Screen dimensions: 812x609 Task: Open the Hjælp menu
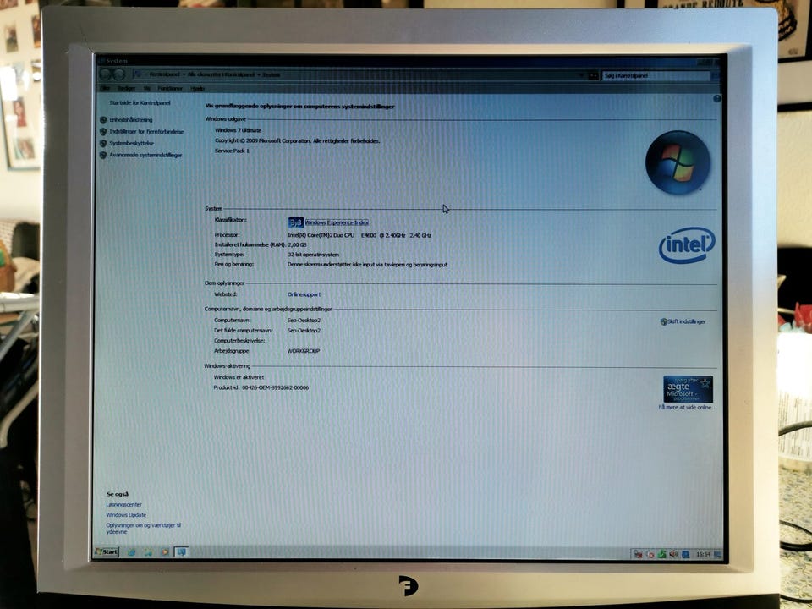click(x=197, y=89)
